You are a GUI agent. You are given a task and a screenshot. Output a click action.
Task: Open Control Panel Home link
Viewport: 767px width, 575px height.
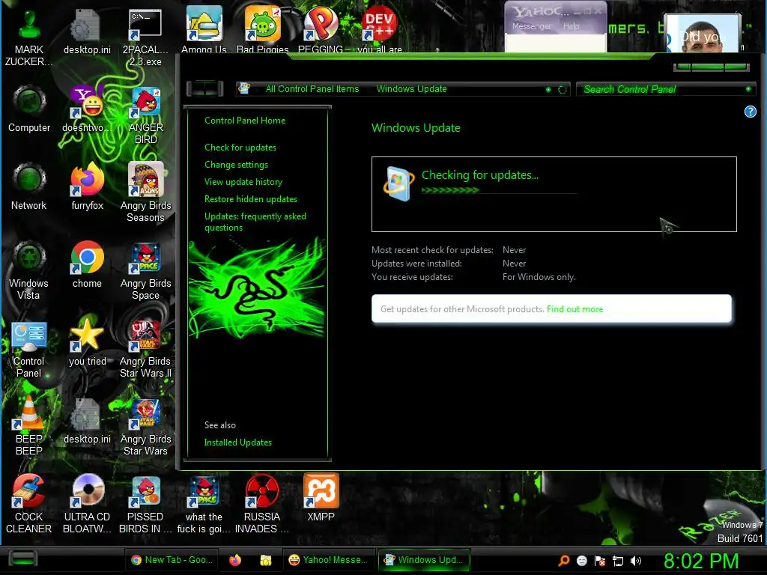(x=245, y=121)
